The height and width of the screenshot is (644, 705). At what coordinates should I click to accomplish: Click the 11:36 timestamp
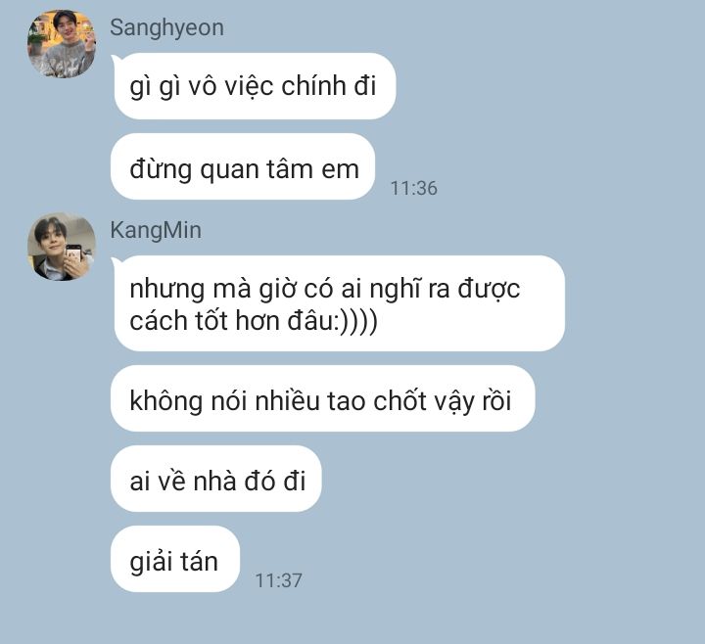[x=413, y=188]
